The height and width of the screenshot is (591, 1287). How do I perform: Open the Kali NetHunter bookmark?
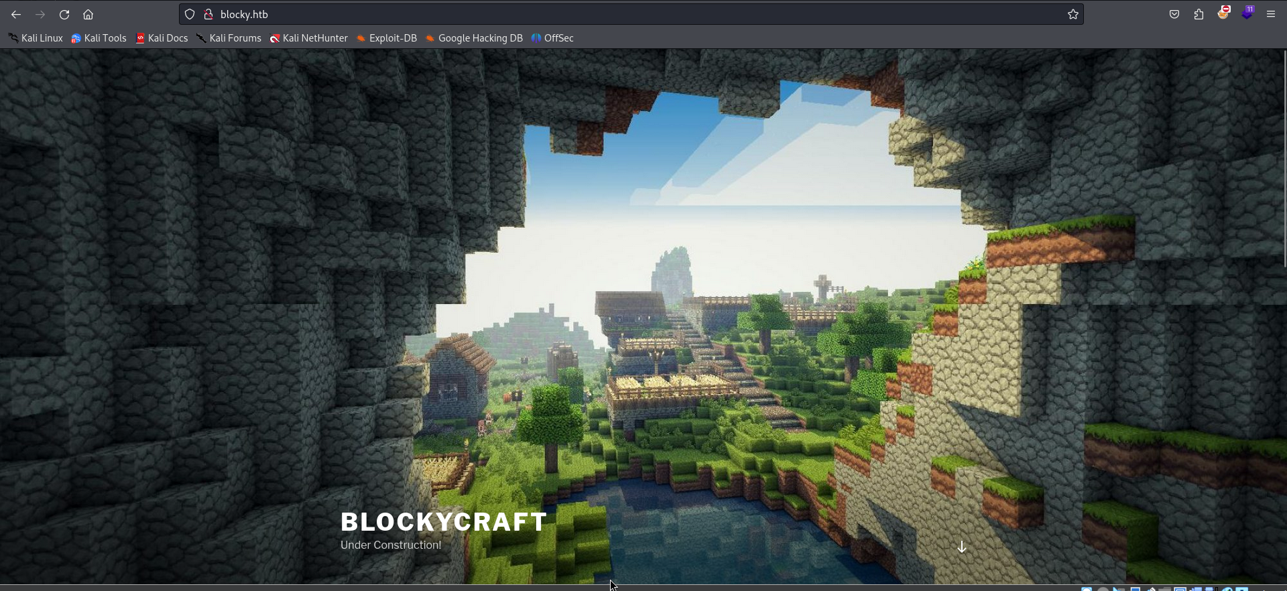point(309,38)
